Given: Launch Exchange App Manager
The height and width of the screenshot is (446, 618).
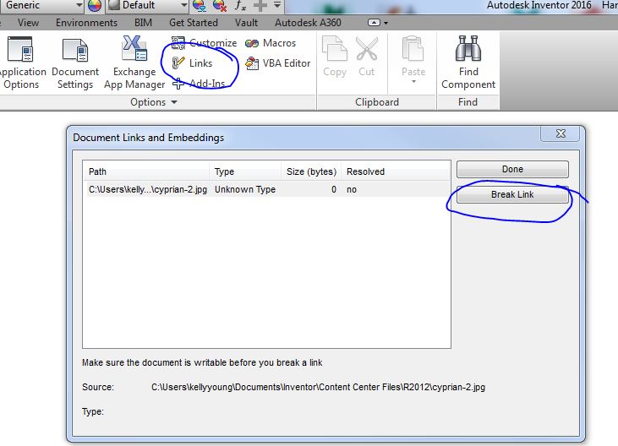Looking at the screenshot, I should click(134, 63).
